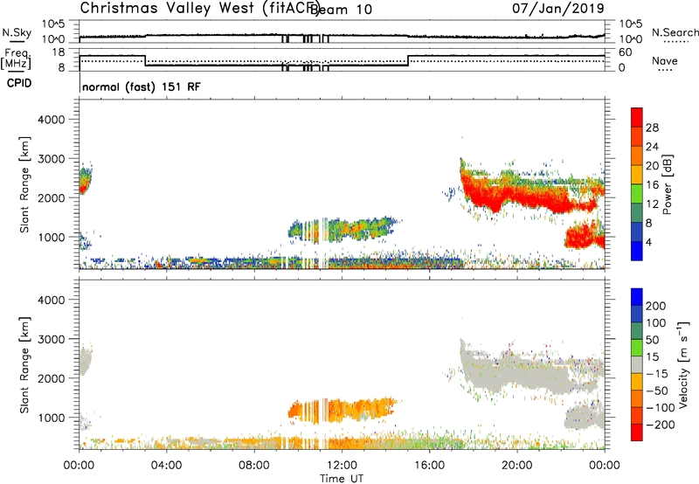Click the 'Power [dB]' colorbar label
The width and height of the screenshot is (699, 484).
coord(667,184)
